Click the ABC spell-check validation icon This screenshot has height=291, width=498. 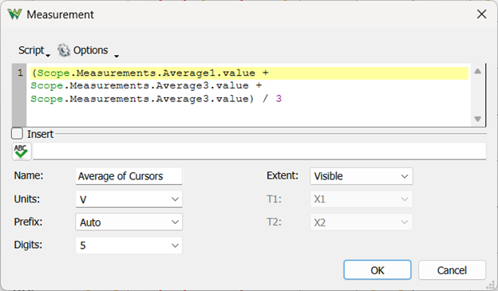coord(22,151)
